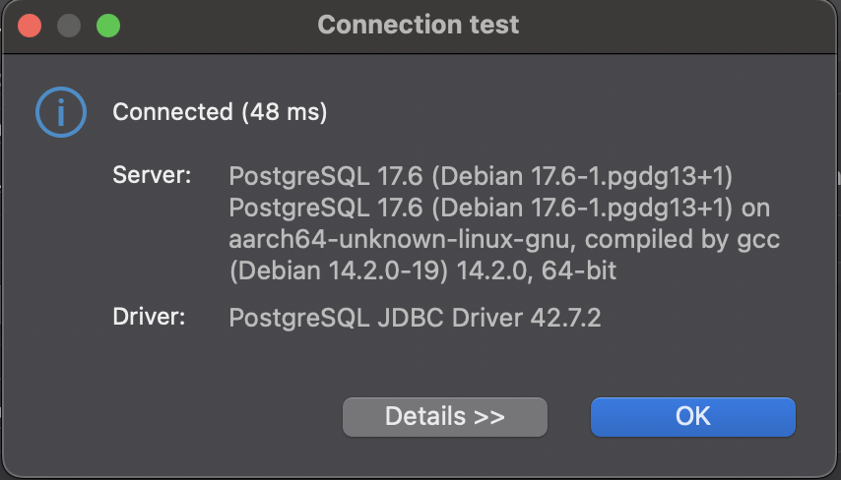Click the (Debian 14.2.0-19) 14.2.0, 64-bit line
Viewport: 841px width, 480px height.
(422, 270)
